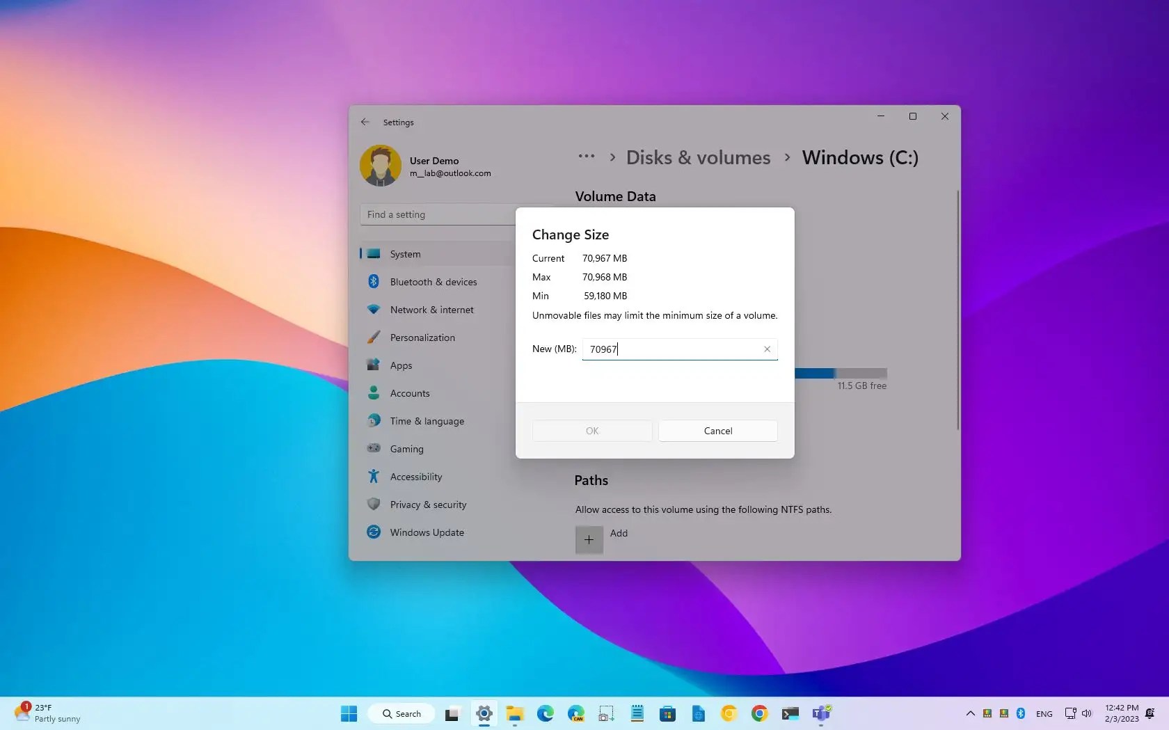Navigate to Disks & volumes breadcrumb
Screen dimensions: 1169x730
click(x=698, y=157)
